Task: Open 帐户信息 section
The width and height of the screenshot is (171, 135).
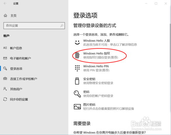Action: 16,48
